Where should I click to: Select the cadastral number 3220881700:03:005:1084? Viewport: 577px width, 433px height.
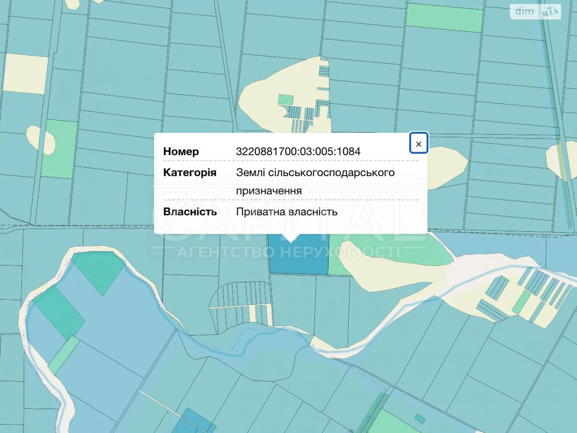coord(298,151)
